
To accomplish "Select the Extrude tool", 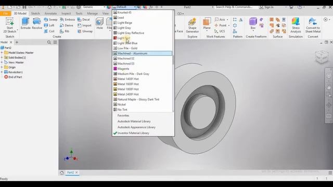I will click(x=25, y=24).
